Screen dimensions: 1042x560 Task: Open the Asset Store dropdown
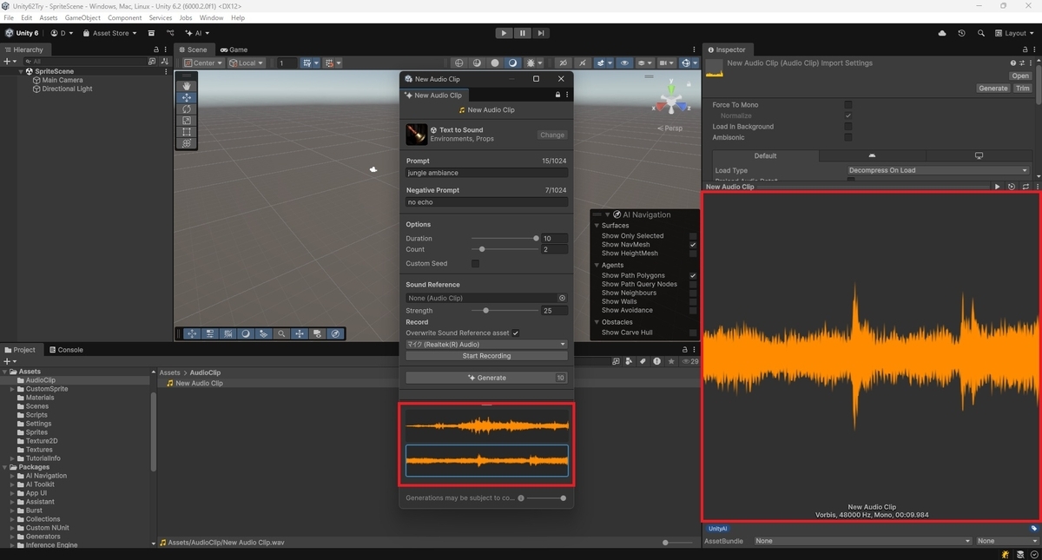tap(109, 33)
